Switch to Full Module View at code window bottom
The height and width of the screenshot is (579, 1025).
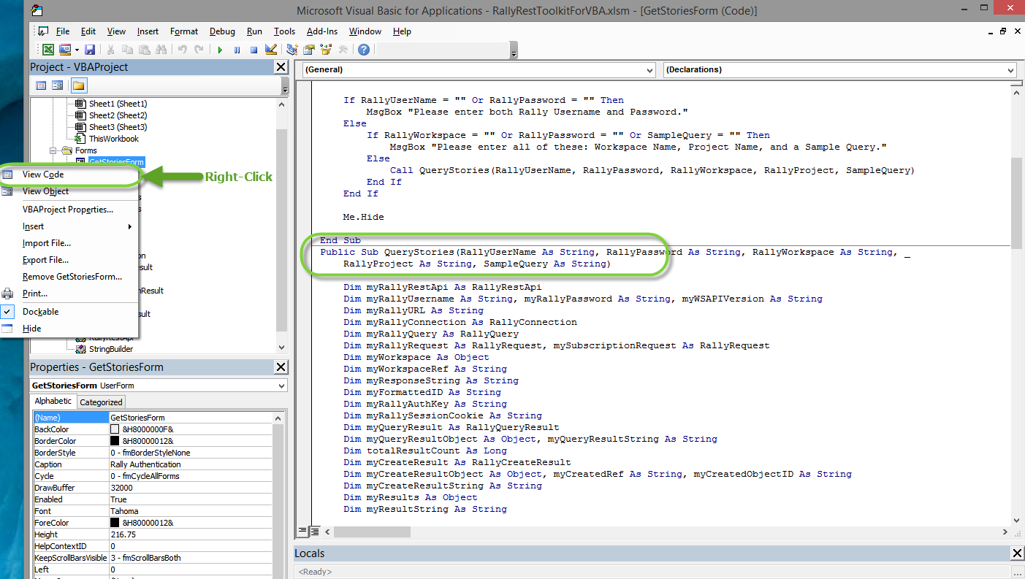click(314, 532)
